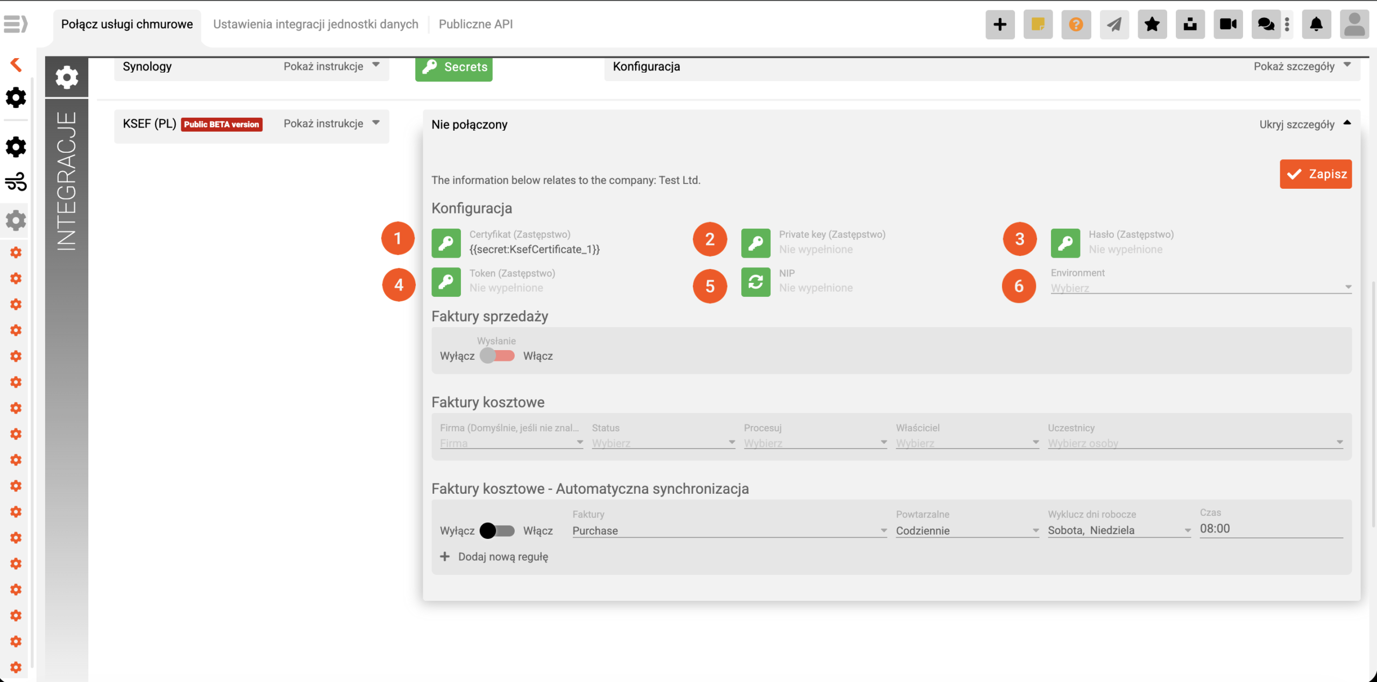This screenshot has height=682, width=1377.
Task: Click the orange question mark help icon
Action: coord(1076,24)
